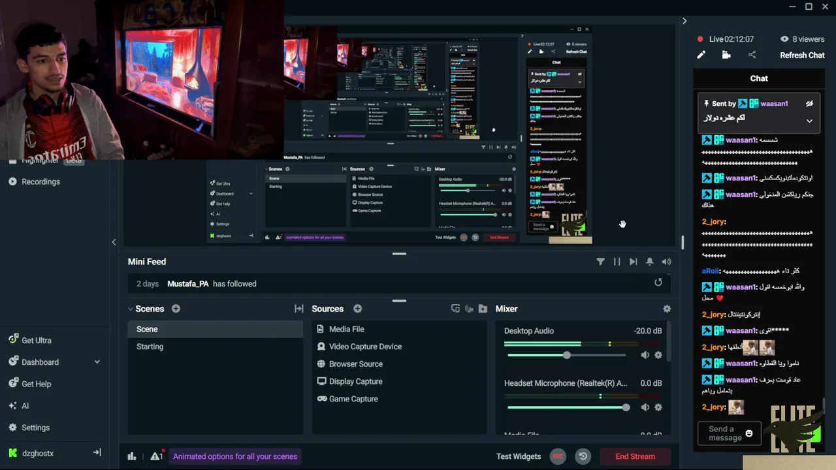Screen dimensions: 836x470
Task: Open Mixer advanced settings gear
Action: click(667, 309)
